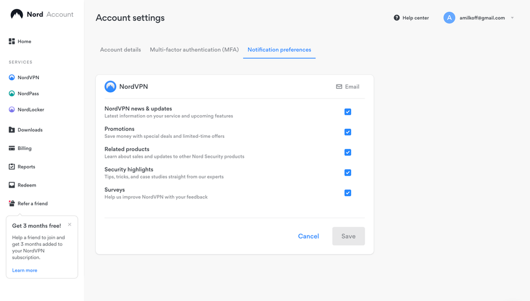Open the Home dashboard icon
This screenshot has width=530, height=301.
pos(12,41)
